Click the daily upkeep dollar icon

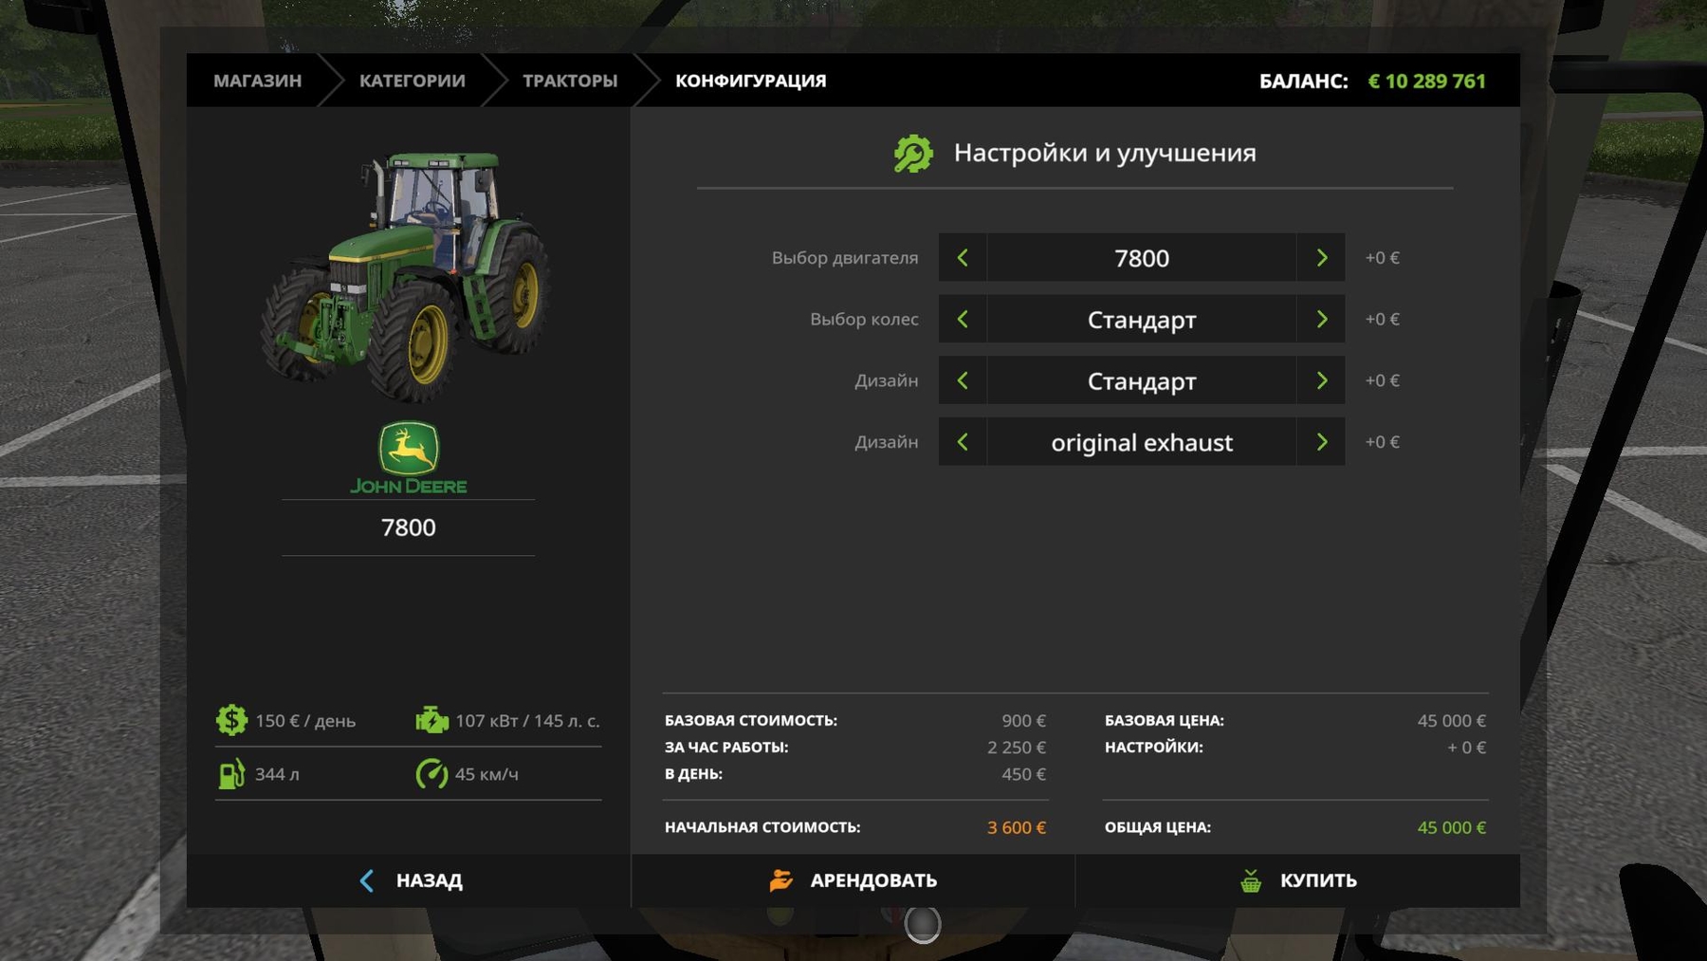pos(231,720)
